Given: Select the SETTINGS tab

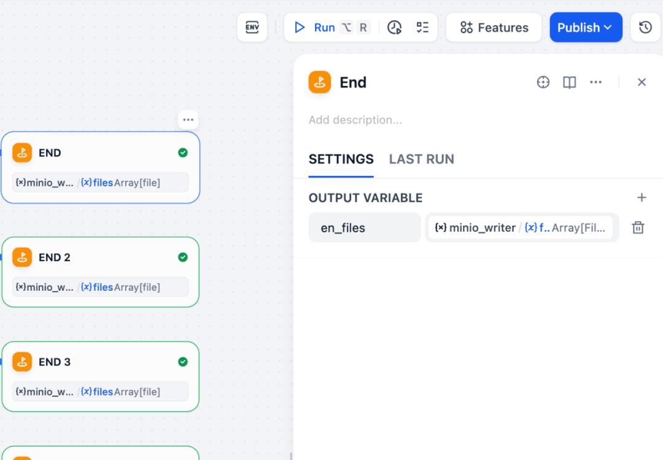Looking at the screenshot, I should pos(341,159).
